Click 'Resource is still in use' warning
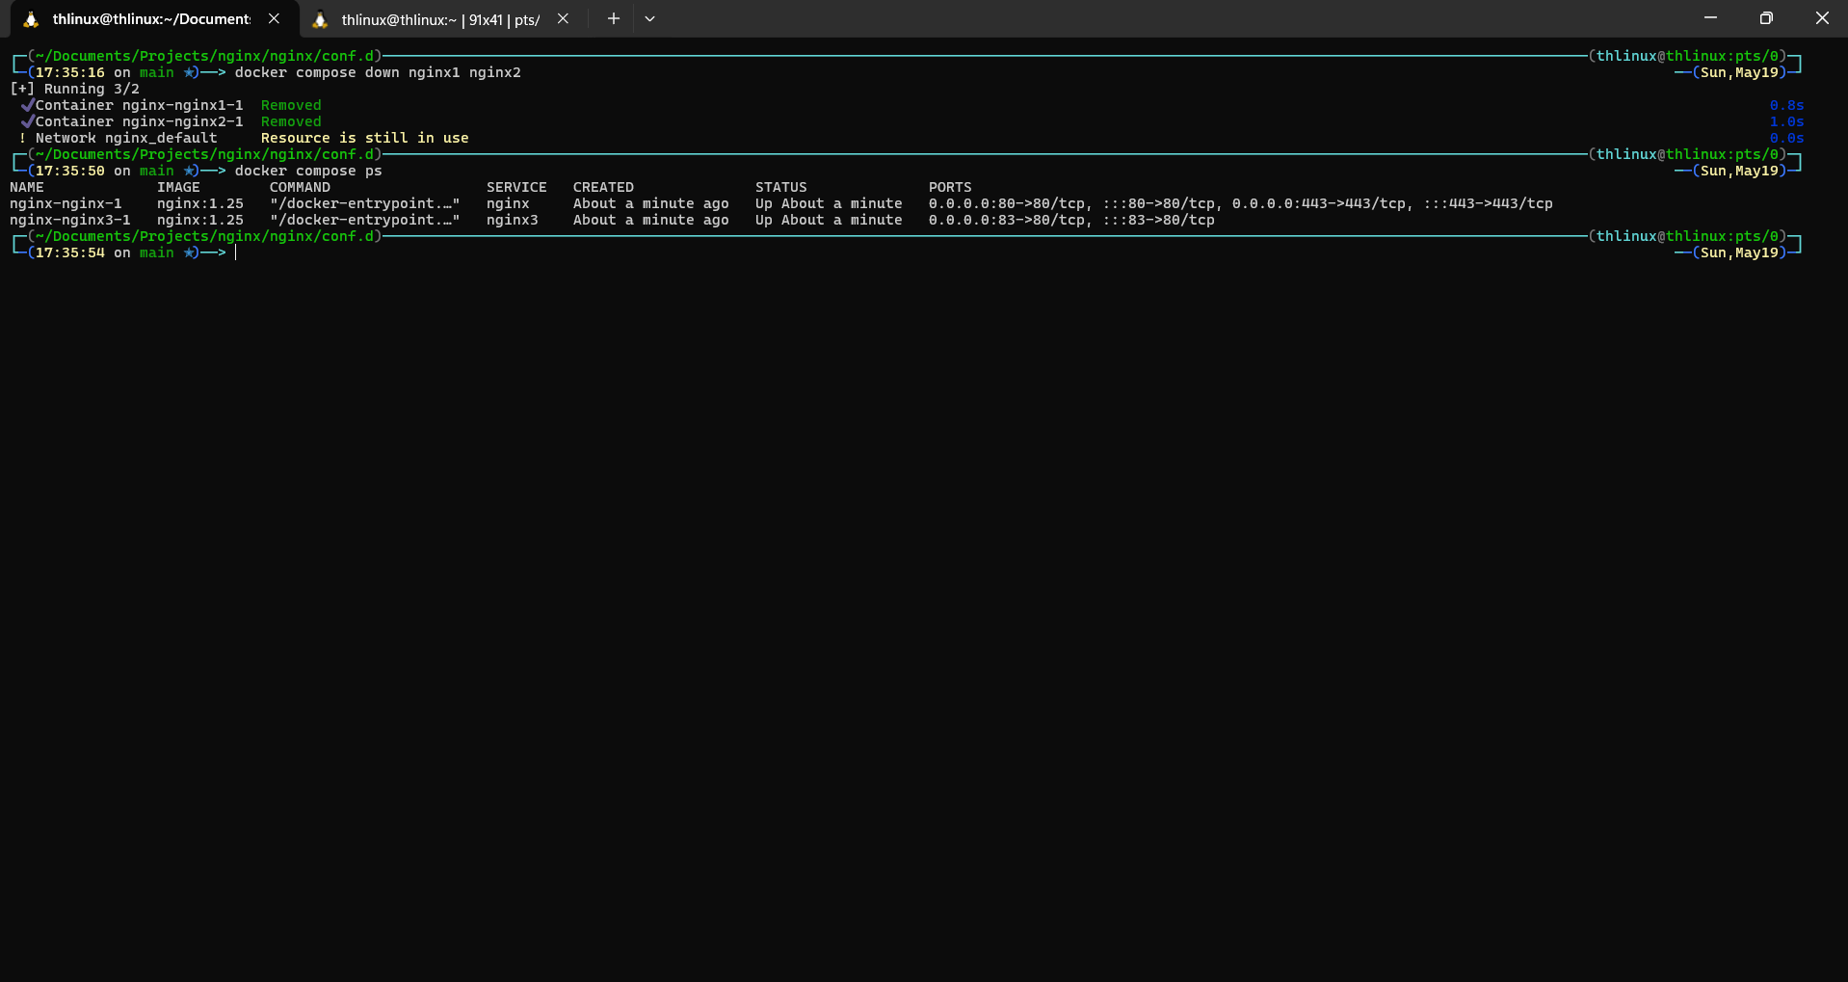The width and height of the screenshot is (1848, 982). click(364, 138)
